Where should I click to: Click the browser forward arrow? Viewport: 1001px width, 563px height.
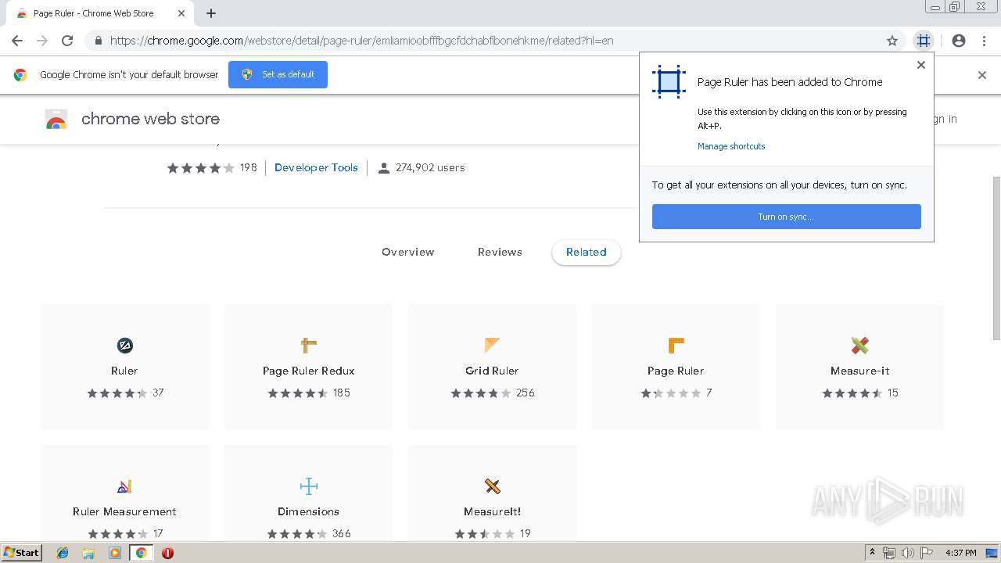coord(42,41)
